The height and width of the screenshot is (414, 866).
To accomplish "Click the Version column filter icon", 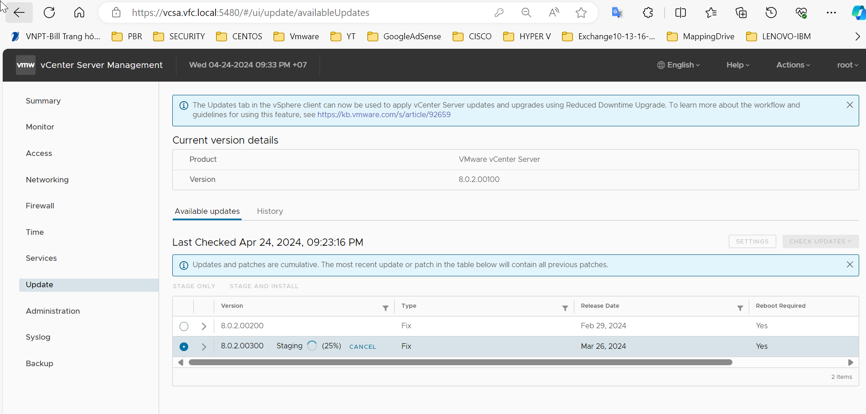I will coord(385,308).
